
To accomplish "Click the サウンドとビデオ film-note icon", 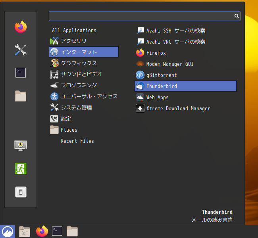I will [x=54, y=74].
